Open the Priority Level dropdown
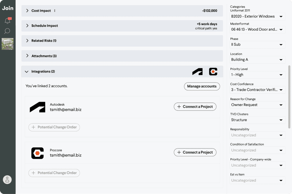The image size is (292, 194). [257, 75]
